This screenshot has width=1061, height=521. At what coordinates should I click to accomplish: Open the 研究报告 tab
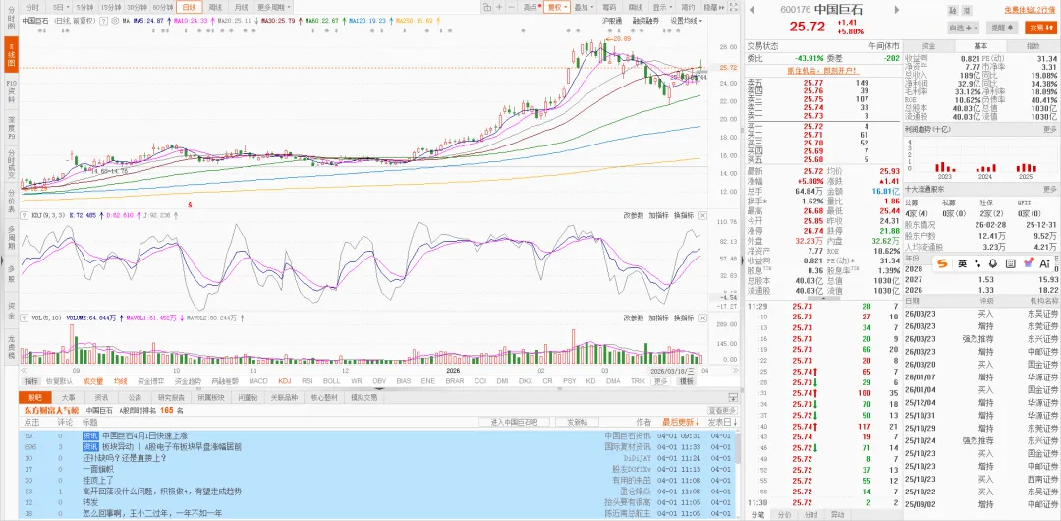point(170,398)
